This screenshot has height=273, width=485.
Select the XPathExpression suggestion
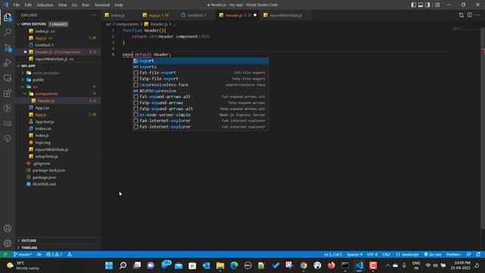(200, 91)
